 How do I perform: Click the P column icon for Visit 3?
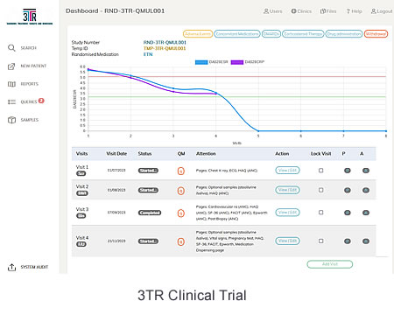pyautogui.click(x=348, y=213)
